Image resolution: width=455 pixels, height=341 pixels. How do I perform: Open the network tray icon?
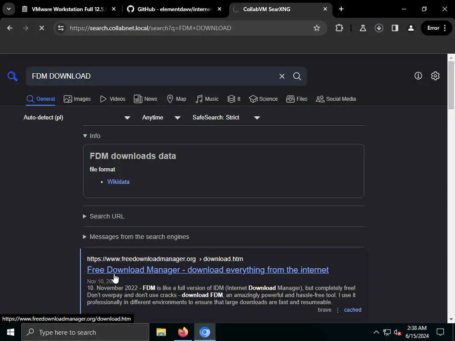point(387,332)
